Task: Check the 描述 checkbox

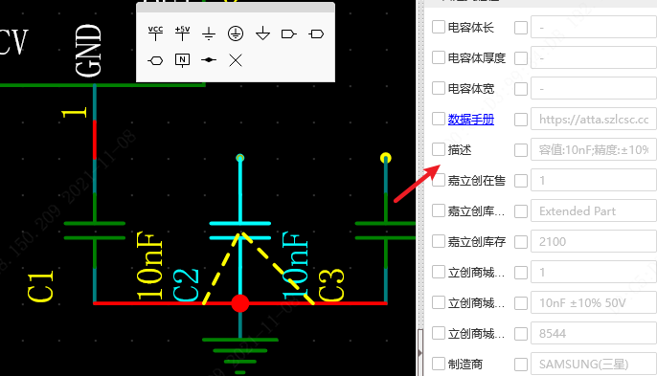Action: pyautogui.click(x=439, y=149)
